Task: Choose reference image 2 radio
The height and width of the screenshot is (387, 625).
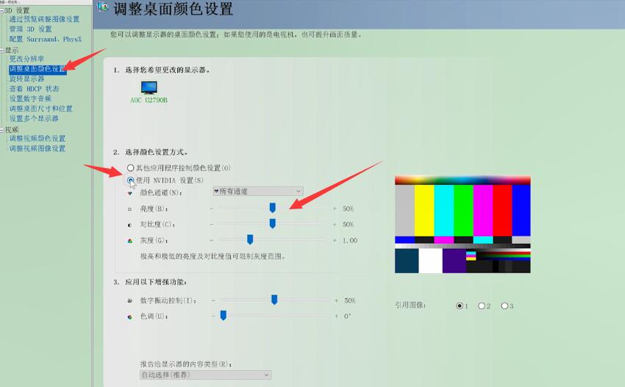Action: (482, 305)
